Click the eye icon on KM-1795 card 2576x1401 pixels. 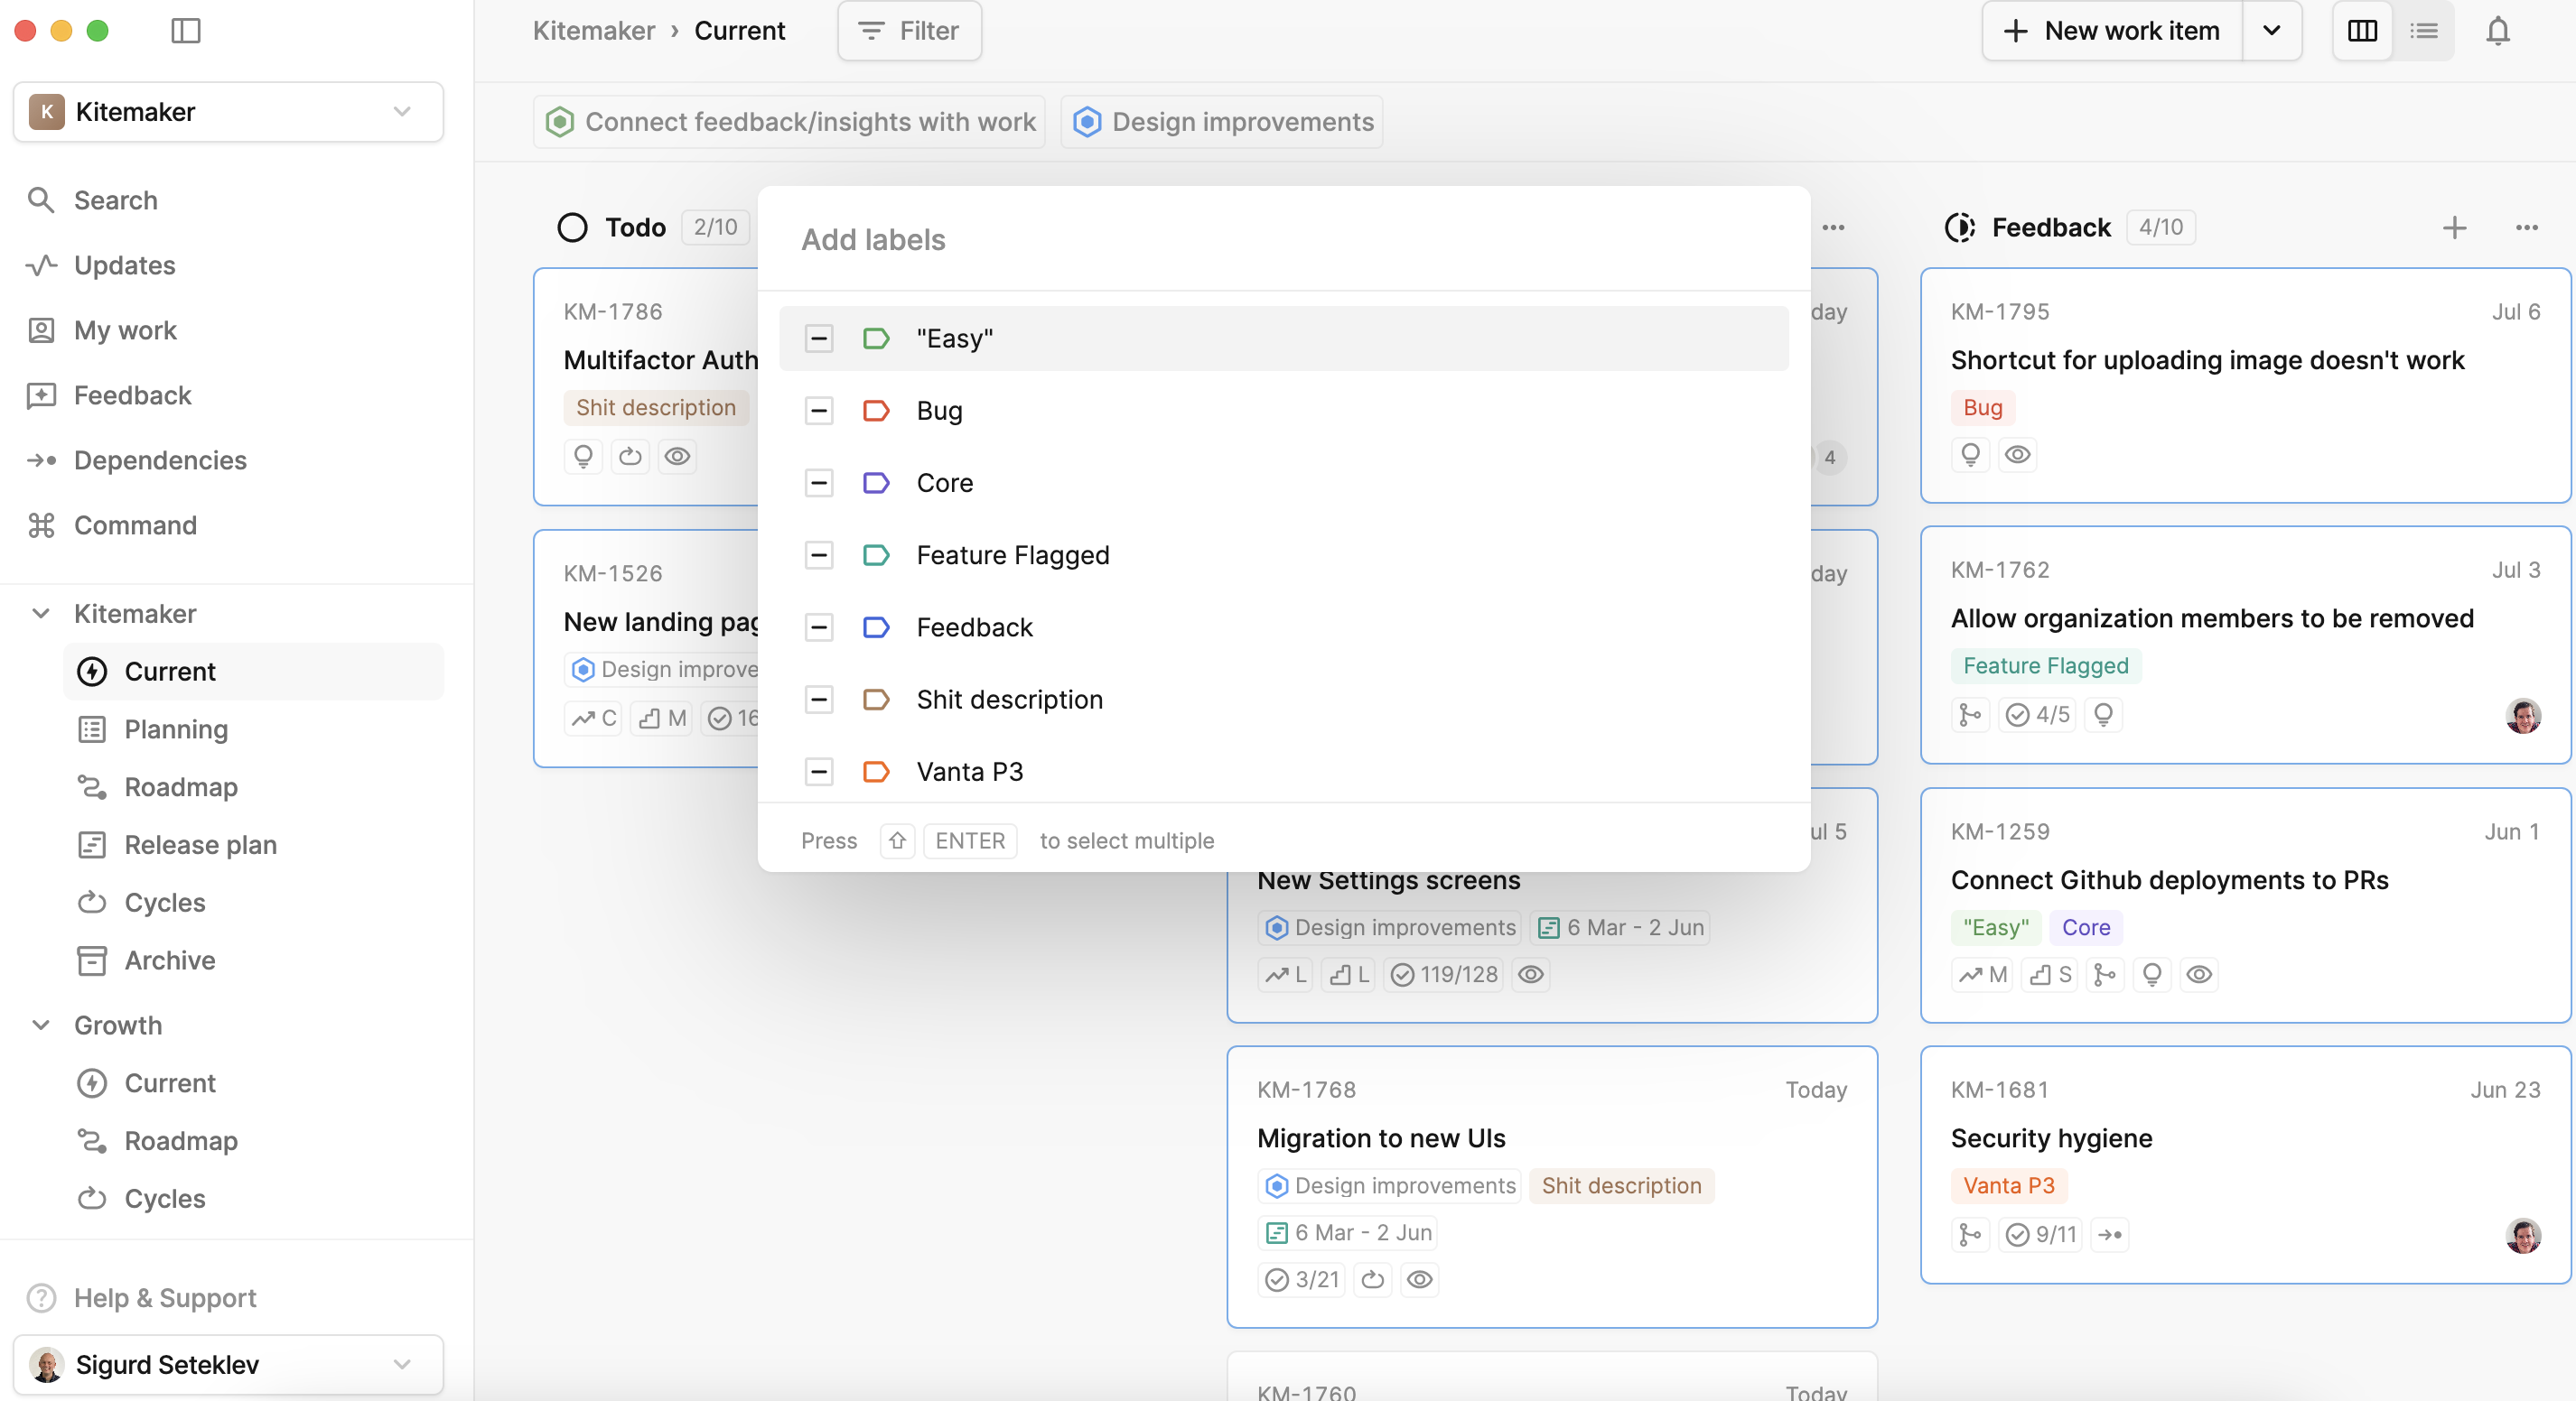[x=2017, y=455]
